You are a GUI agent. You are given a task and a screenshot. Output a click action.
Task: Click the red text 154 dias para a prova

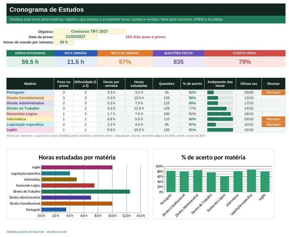(145, 37)
